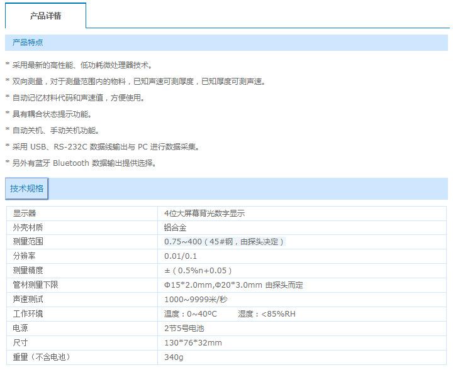The height and width of the screenshot is (370, 453).
Task: Select the 铝合金 value cell
Action: (175, 227)
